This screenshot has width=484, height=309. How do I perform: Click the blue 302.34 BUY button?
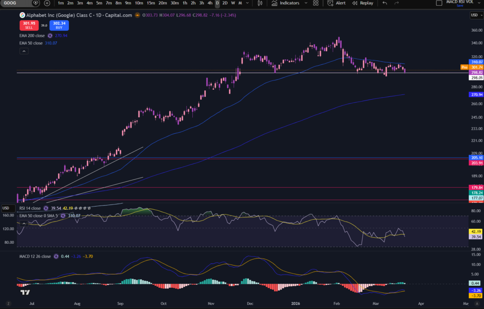click(59, 26)
